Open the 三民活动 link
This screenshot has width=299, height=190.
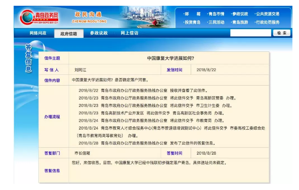216,22
